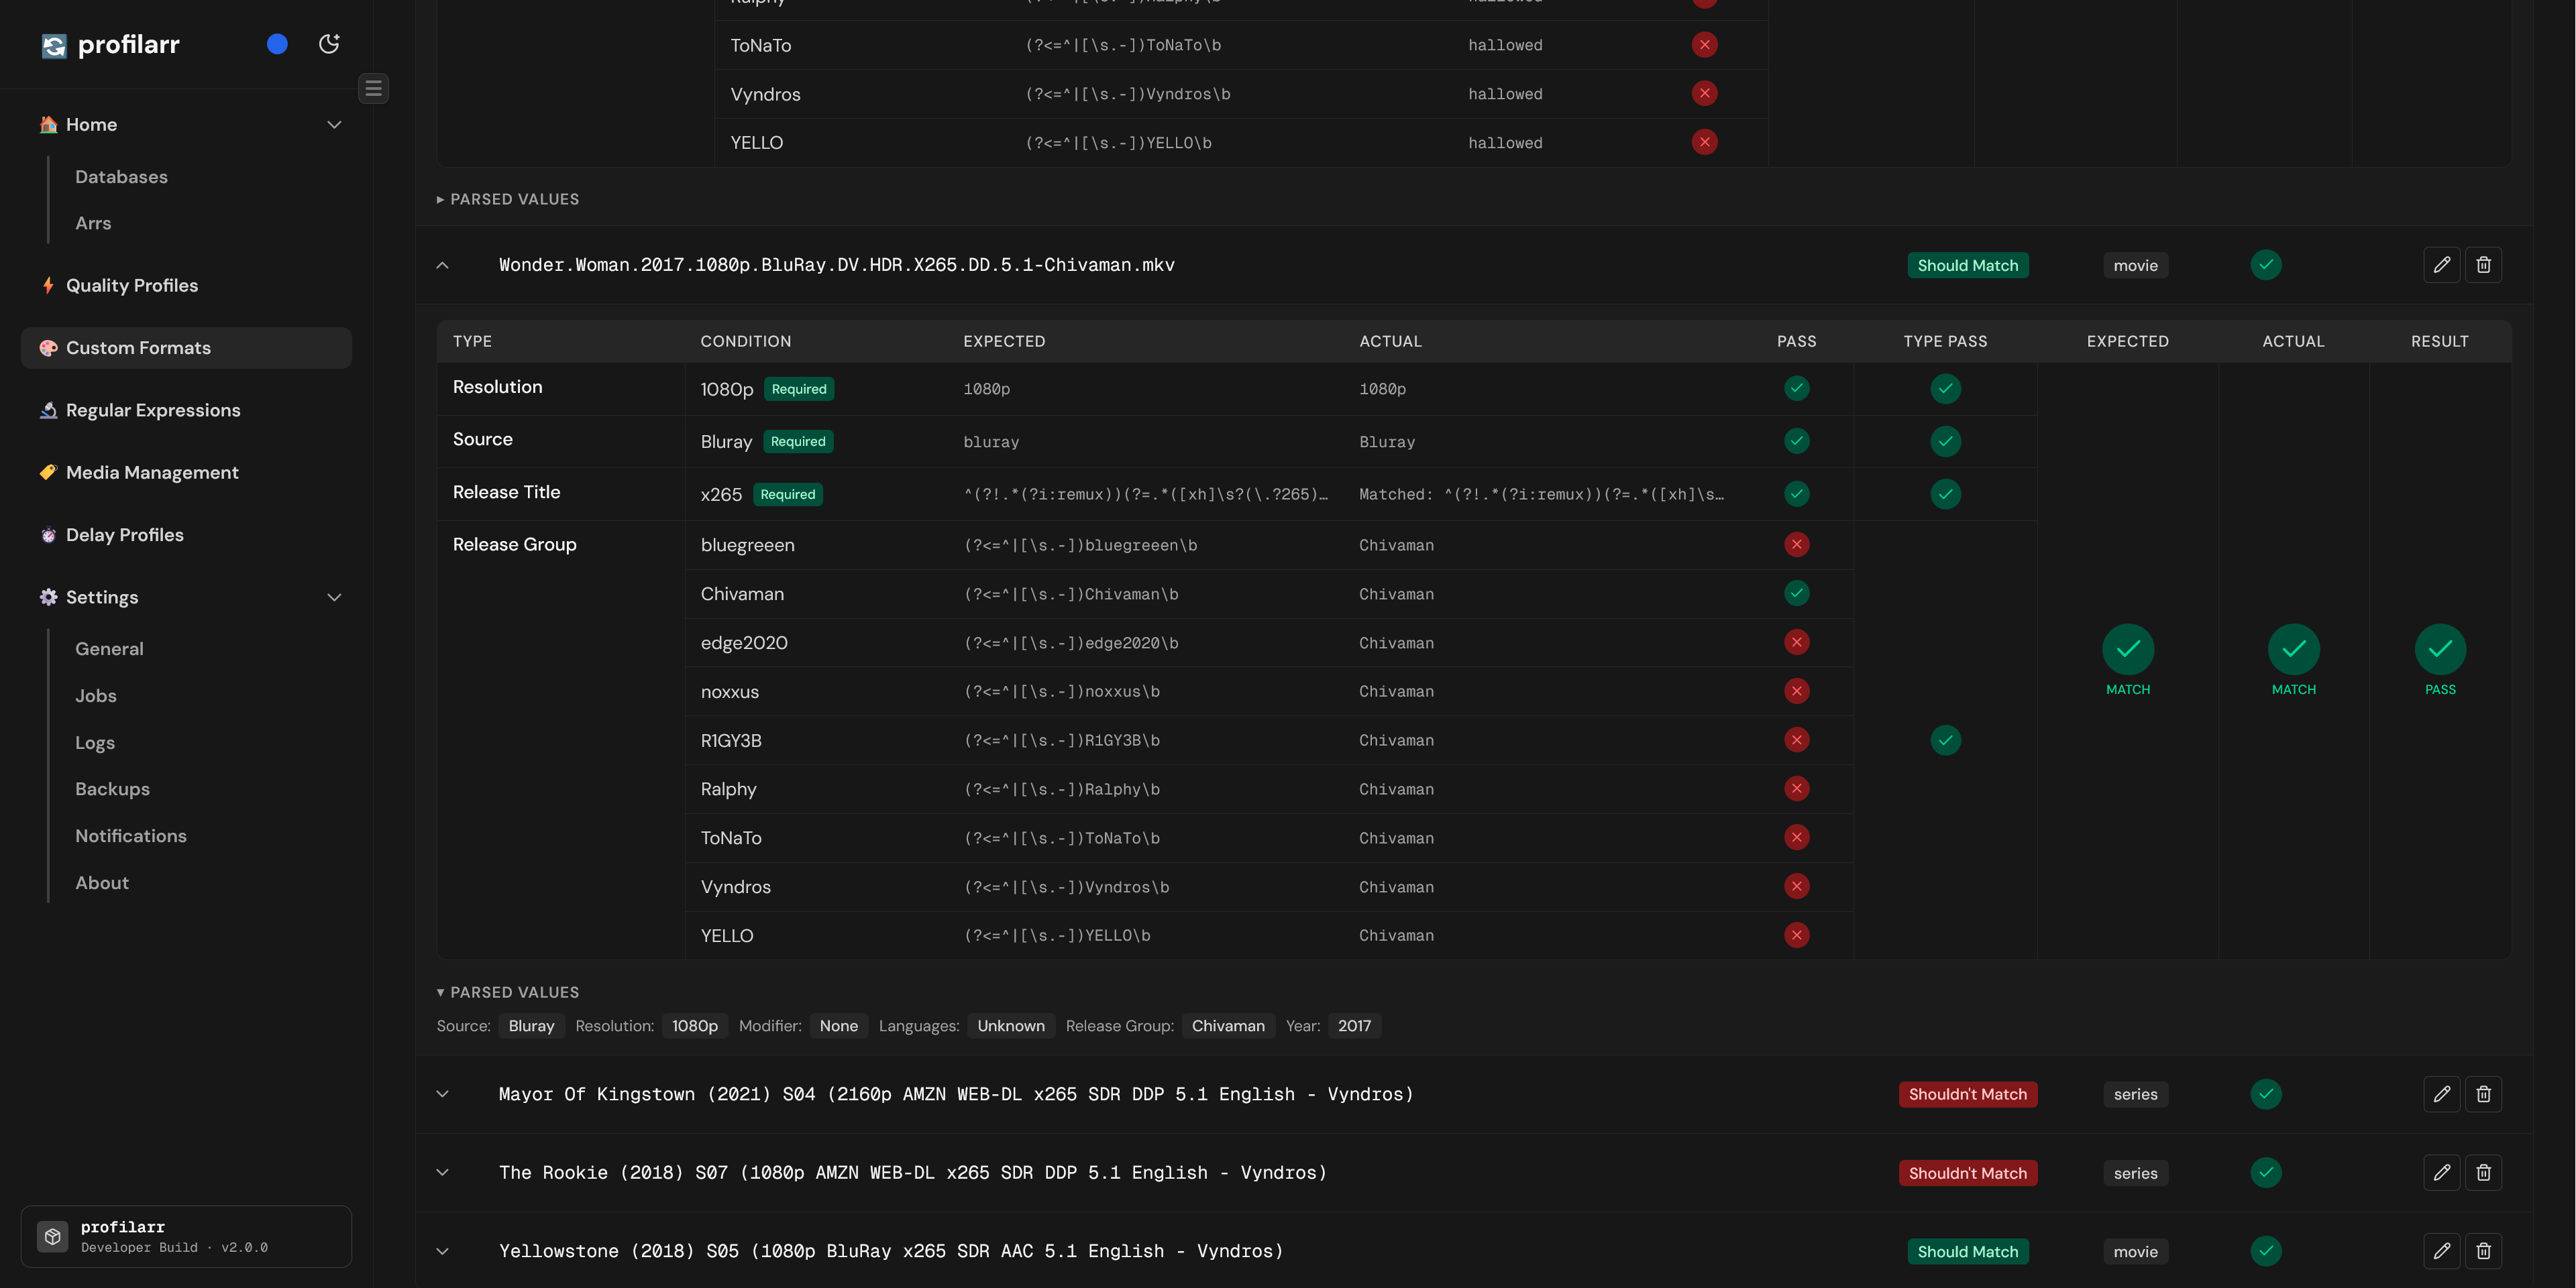2576x1288 pixels.
Task: Delete the Mayor Of Kingstown test case
Action: pos(2484,1094)
